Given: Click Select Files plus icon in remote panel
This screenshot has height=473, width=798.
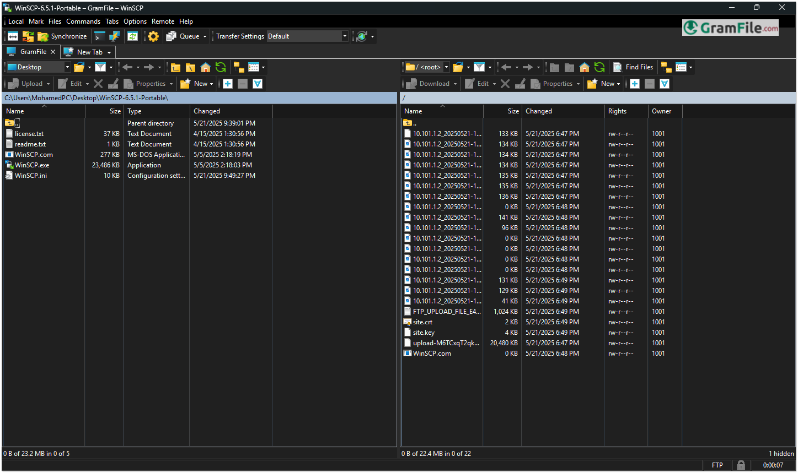Looking at the screenshot, I should tap(635, 84).
